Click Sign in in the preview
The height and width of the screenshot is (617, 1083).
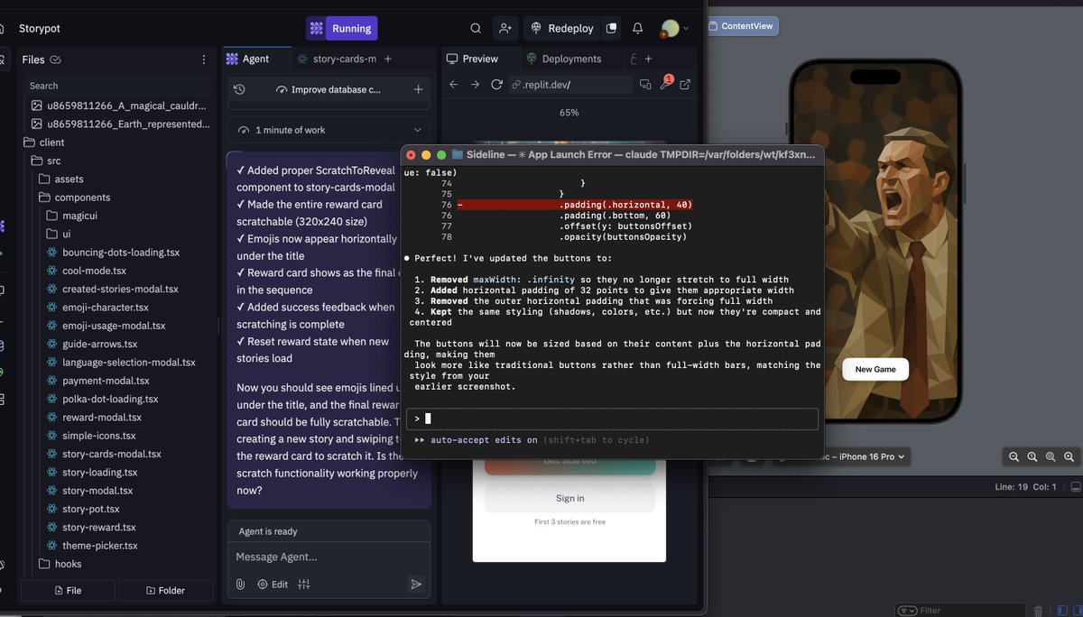coord(569,498)
